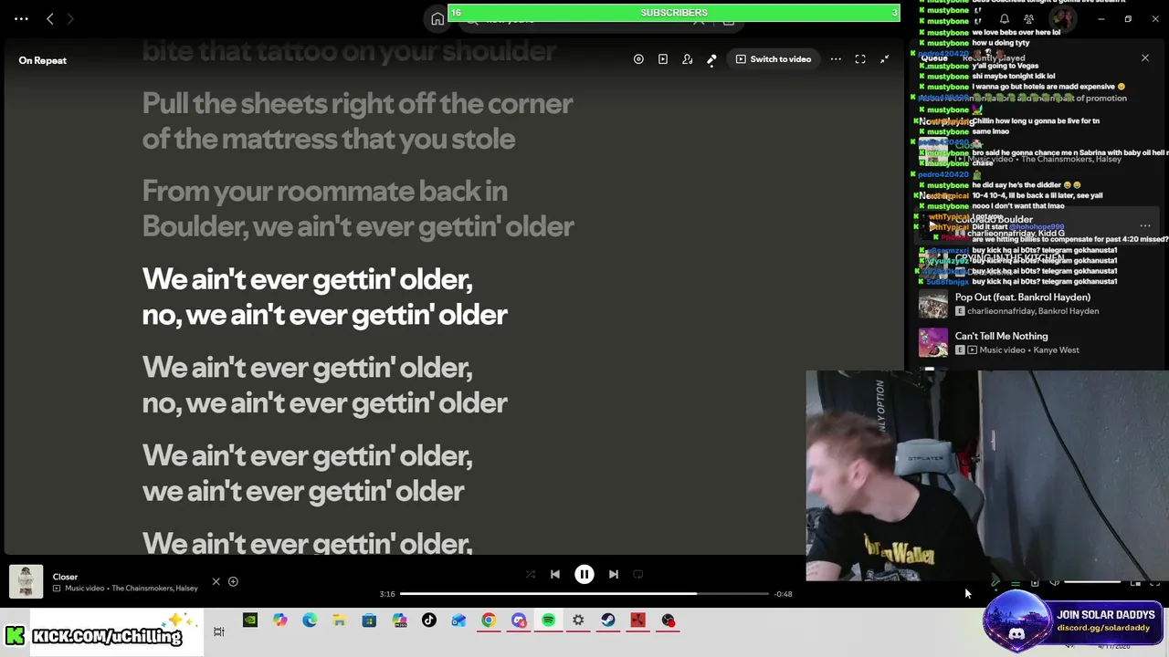Add Closer to library with plus icon
The height and width of the screenshot is (657, 1169).
pos(233,581)
